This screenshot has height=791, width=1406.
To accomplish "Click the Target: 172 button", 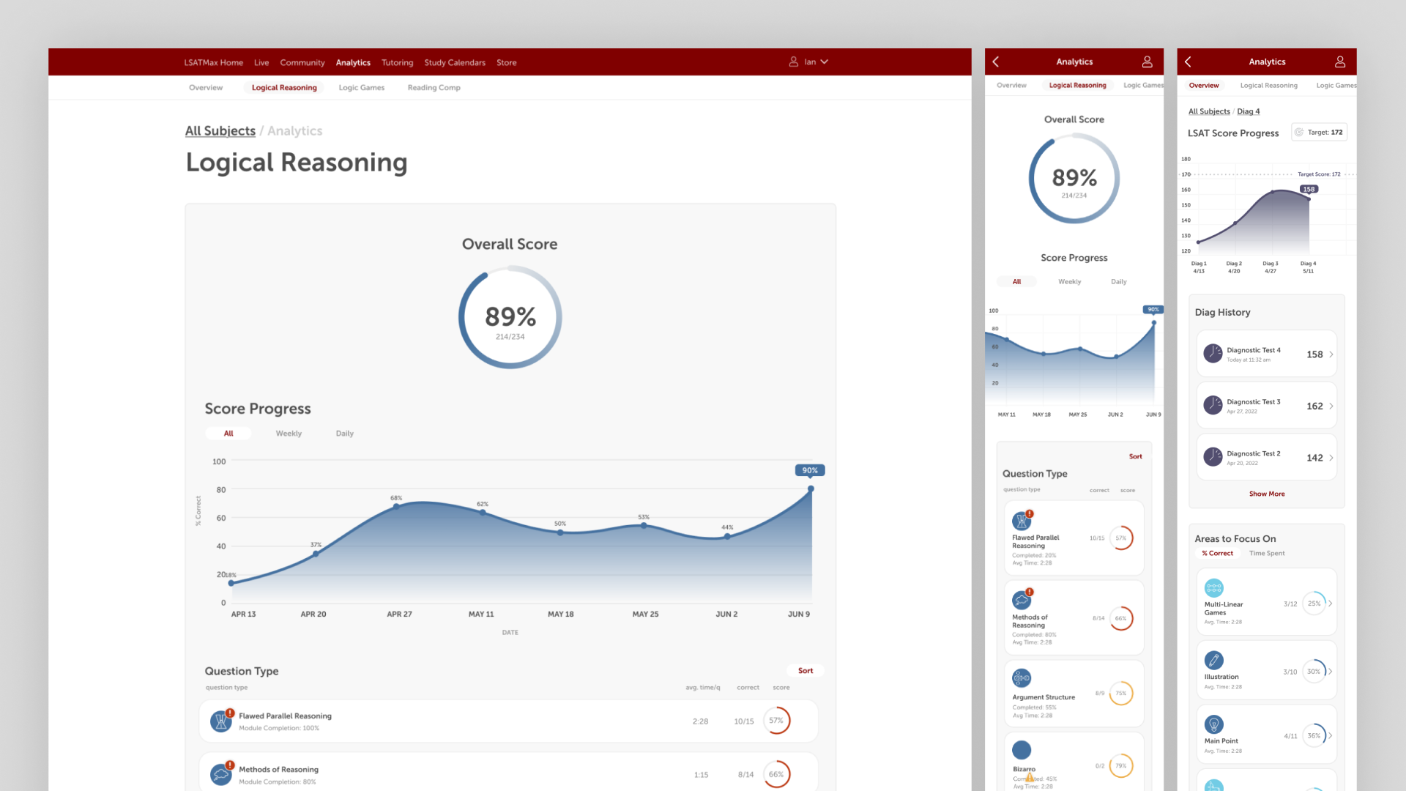I will [1319, 133].
